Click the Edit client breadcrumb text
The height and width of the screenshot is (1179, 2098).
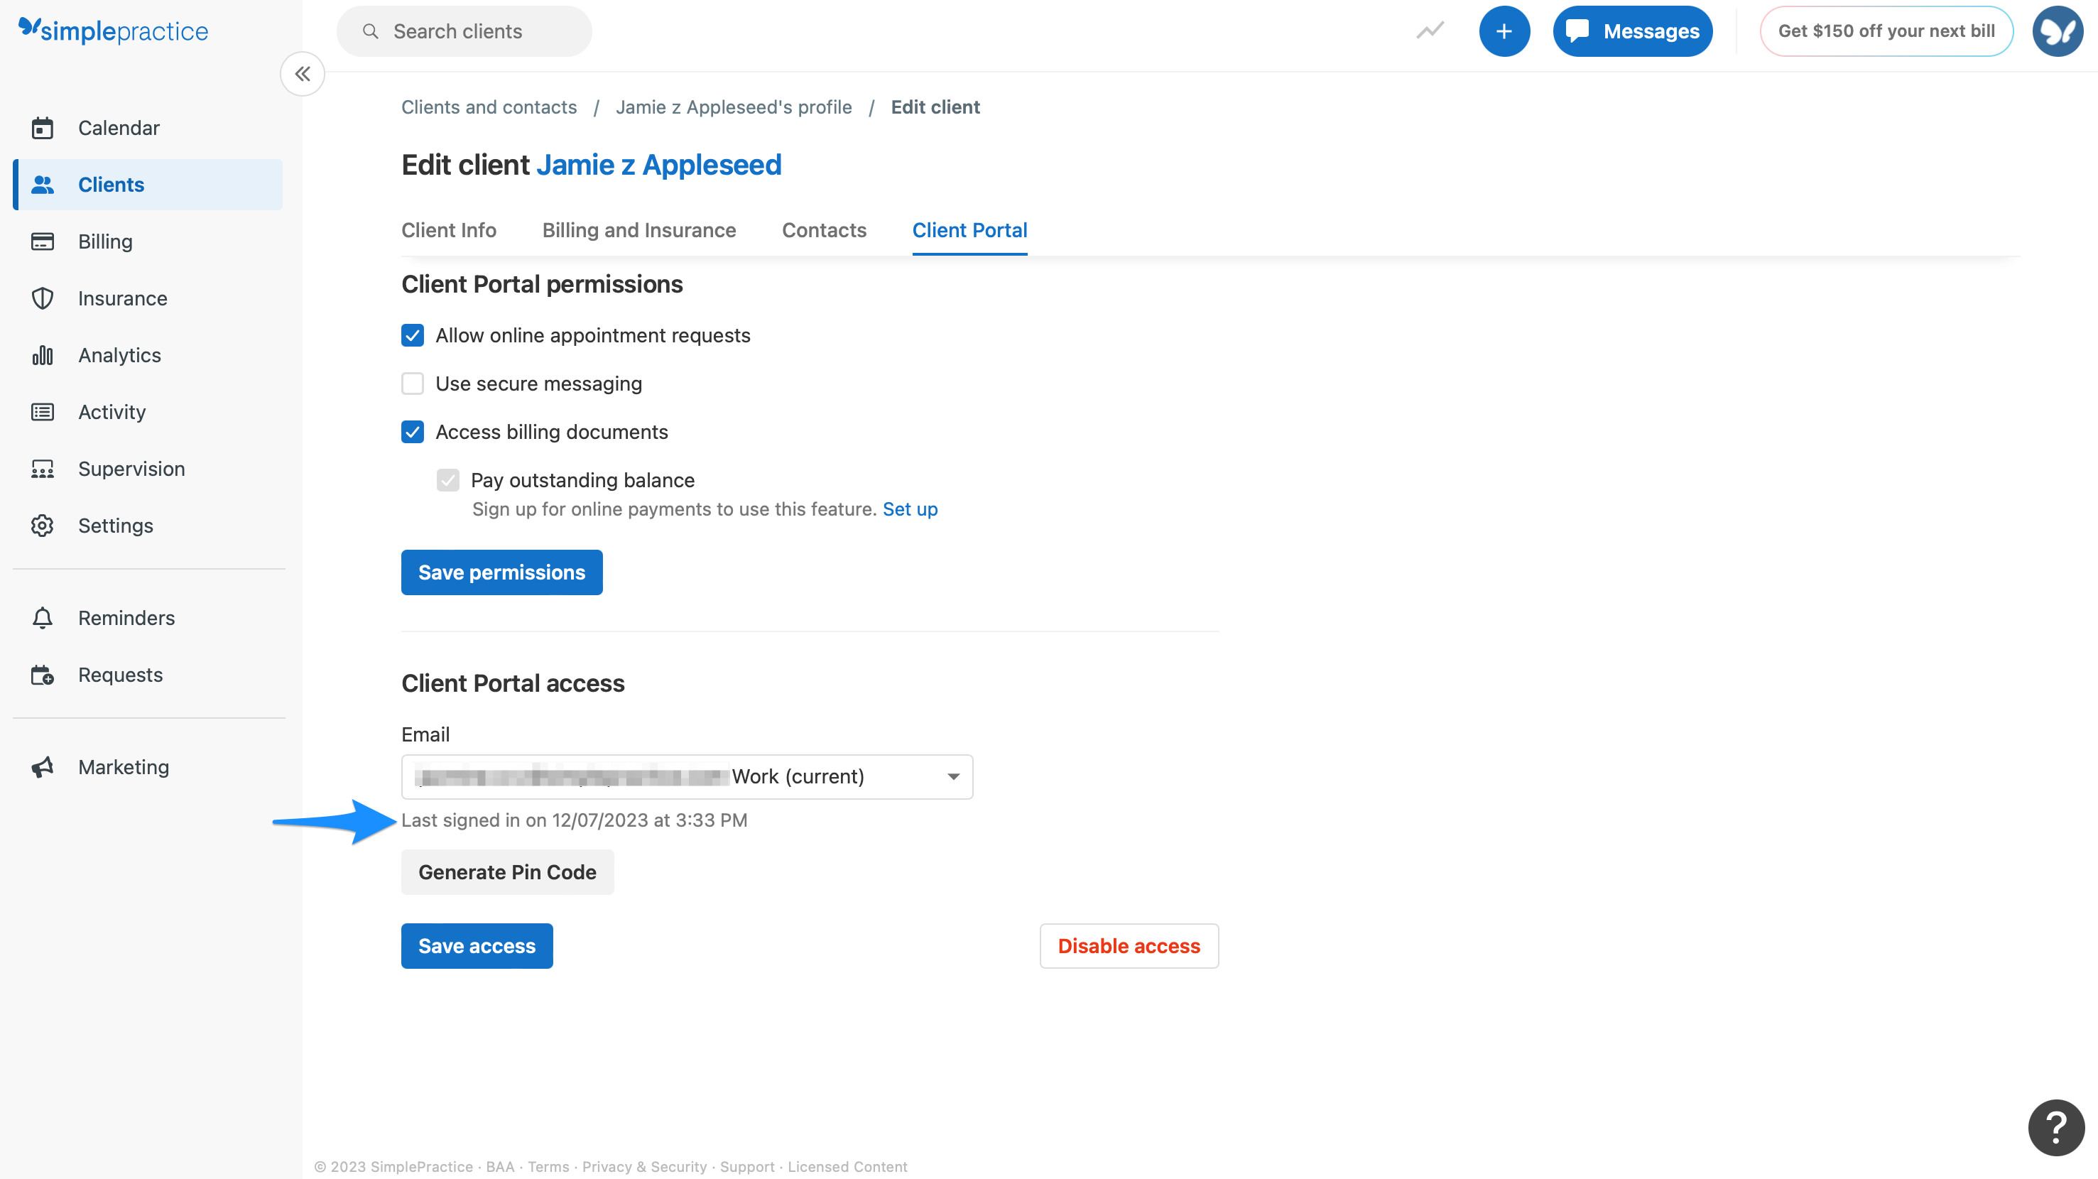tap(935, 107)
